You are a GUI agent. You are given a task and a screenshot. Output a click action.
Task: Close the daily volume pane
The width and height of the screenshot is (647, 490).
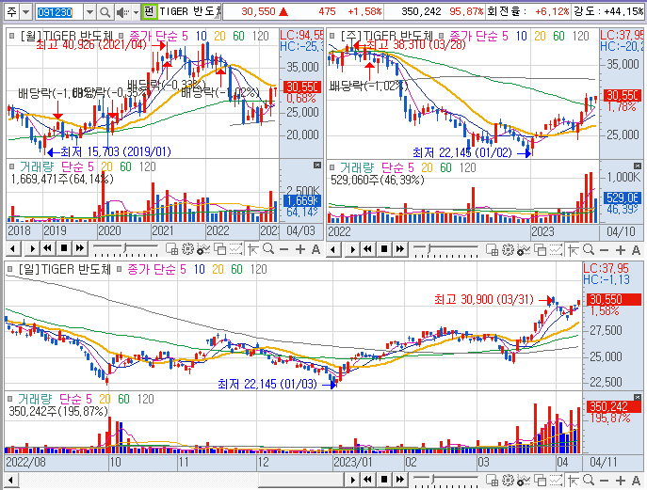coord(638,397)
